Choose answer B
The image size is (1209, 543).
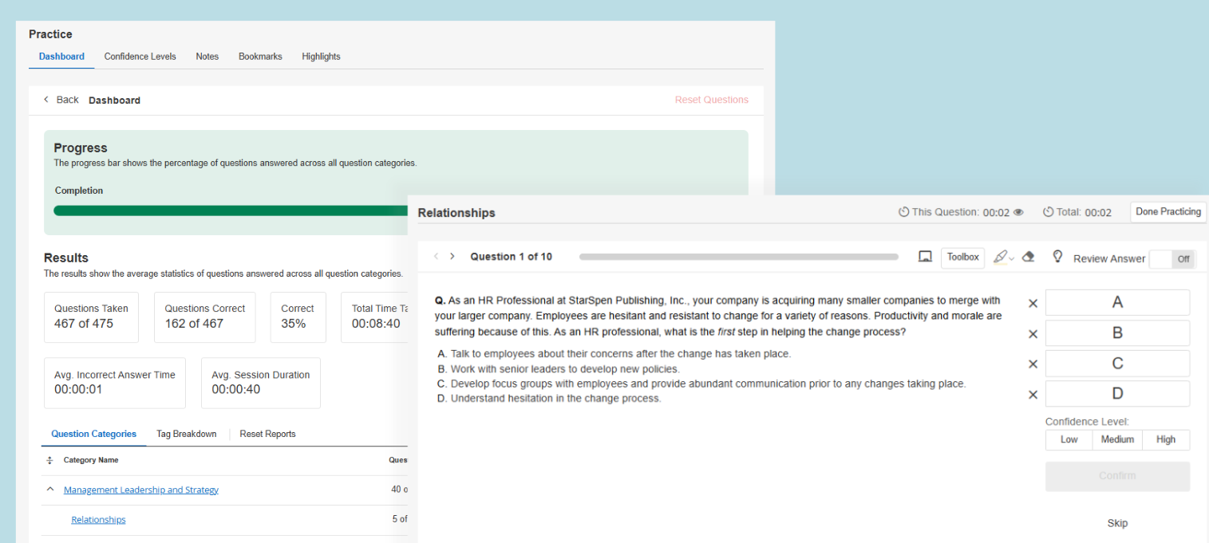pyautogui.click(x=1117, y=333)
